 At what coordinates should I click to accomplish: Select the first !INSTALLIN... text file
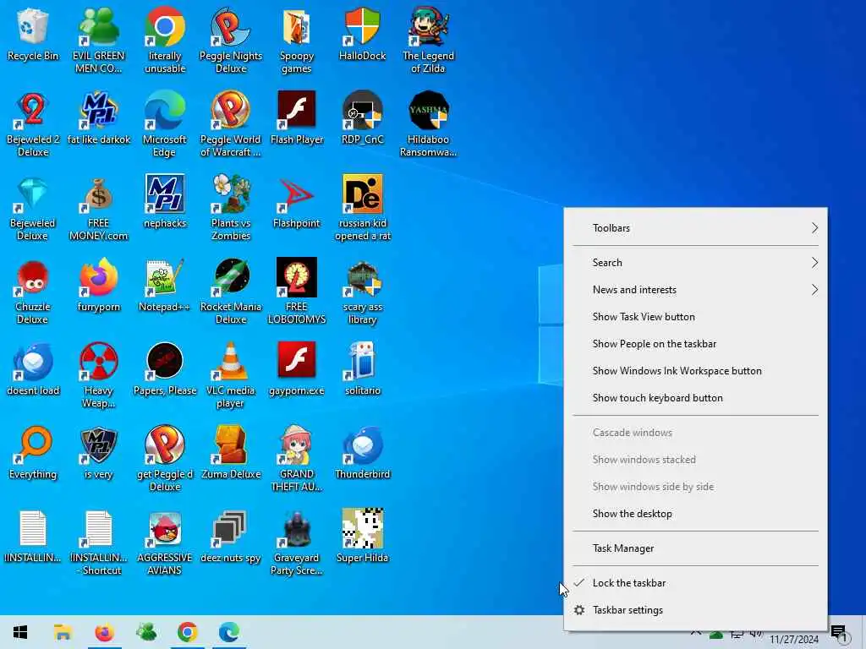(33, 537)
